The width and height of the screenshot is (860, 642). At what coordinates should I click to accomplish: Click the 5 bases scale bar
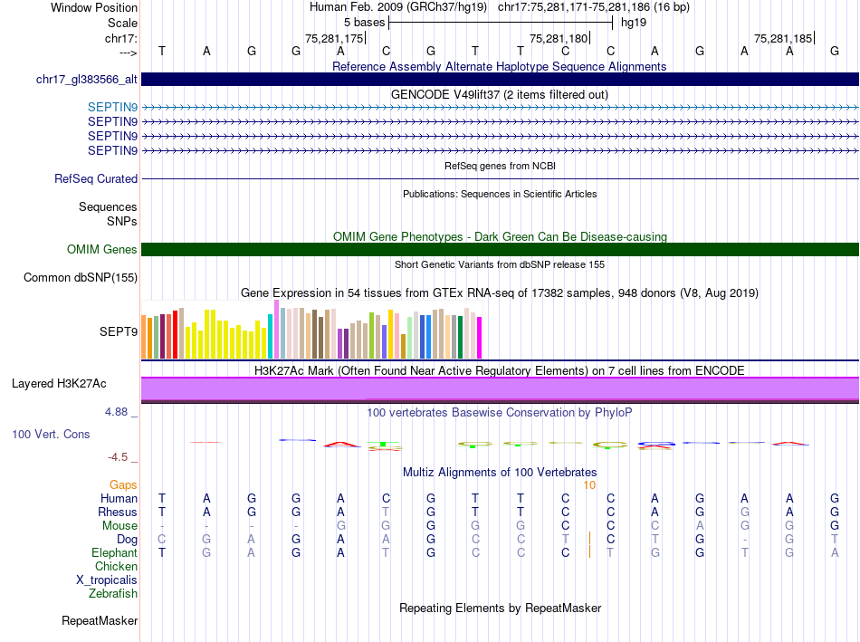[x=500, y=22]
